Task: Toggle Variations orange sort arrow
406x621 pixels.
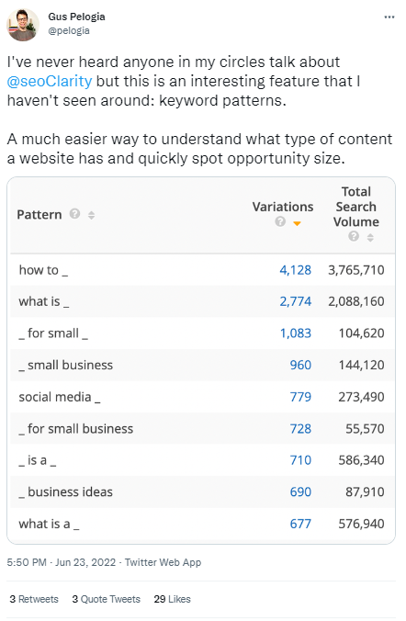Action: point(297,224)
